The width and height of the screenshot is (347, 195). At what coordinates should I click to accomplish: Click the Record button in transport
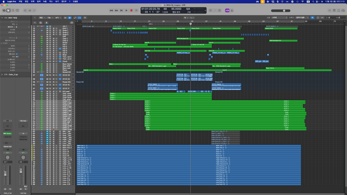(131, 10)
